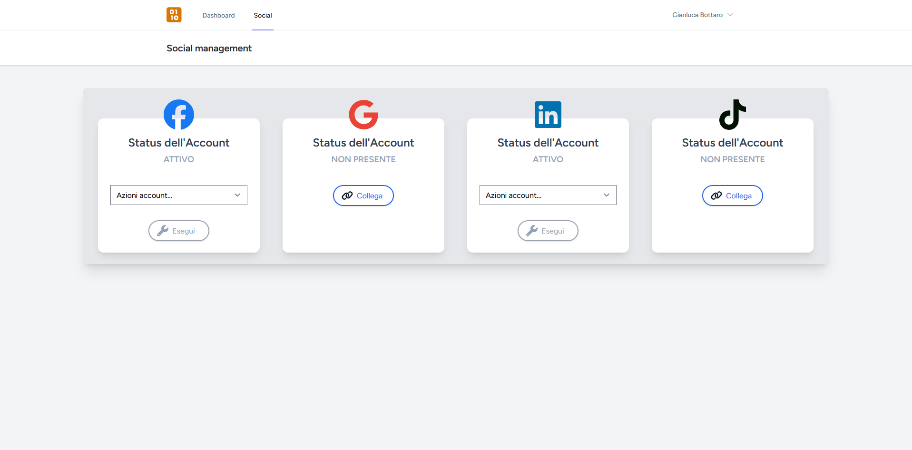Open the Facebook Azioni account dropdown

(x=179, y=195)
